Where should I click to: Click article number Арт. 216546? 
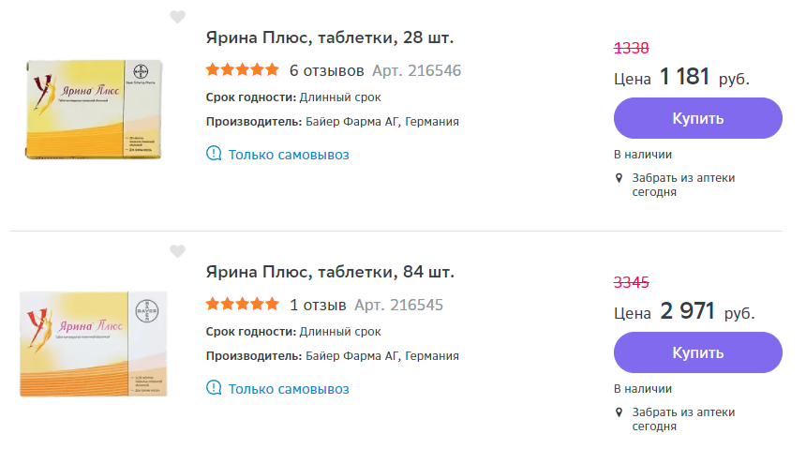416,70
